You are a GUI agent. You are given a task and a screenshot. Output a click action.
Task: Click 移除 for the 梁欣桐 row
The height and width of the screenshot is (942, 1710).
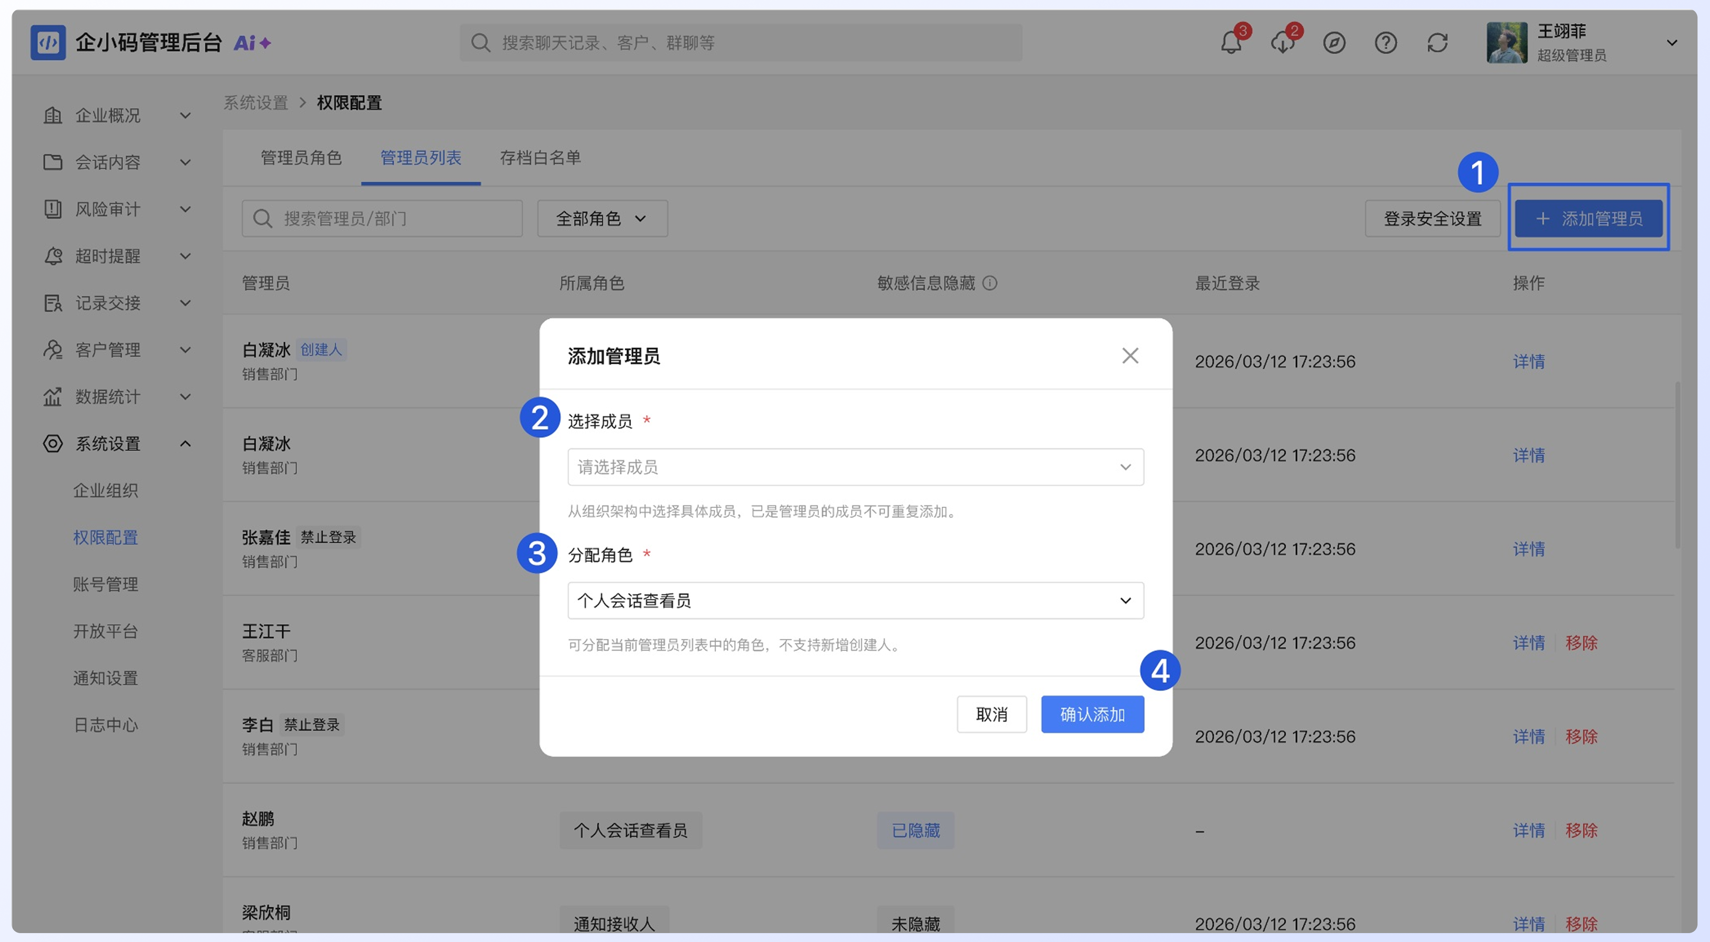(1581, 923)
